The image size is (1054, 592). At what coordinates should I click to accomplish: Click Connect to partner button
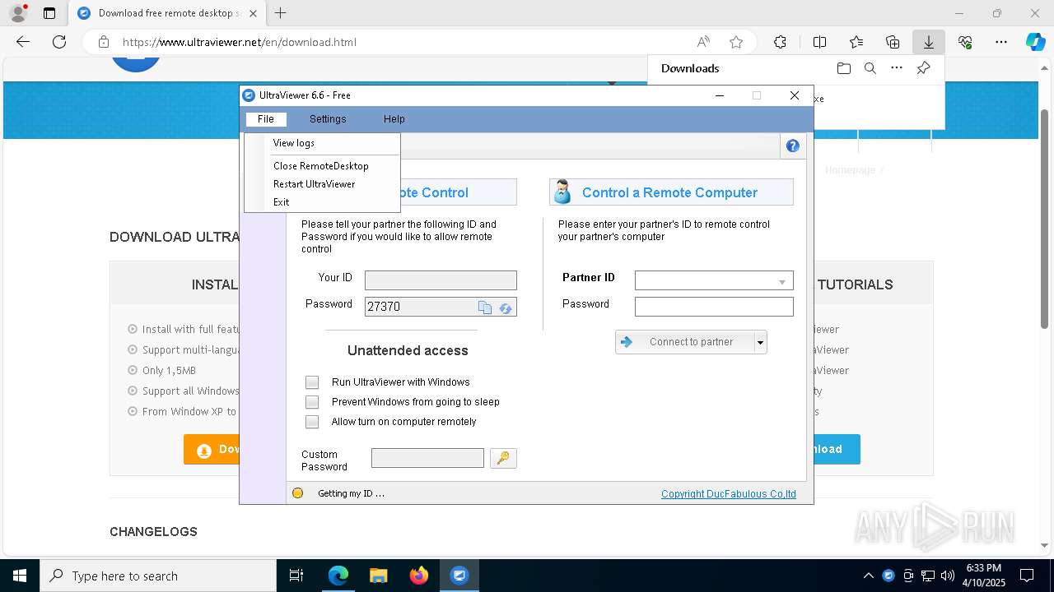[x=685, y=342]
